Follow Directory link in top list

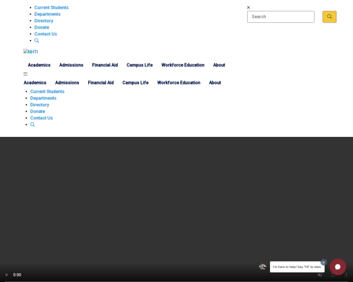click(44, 21)
